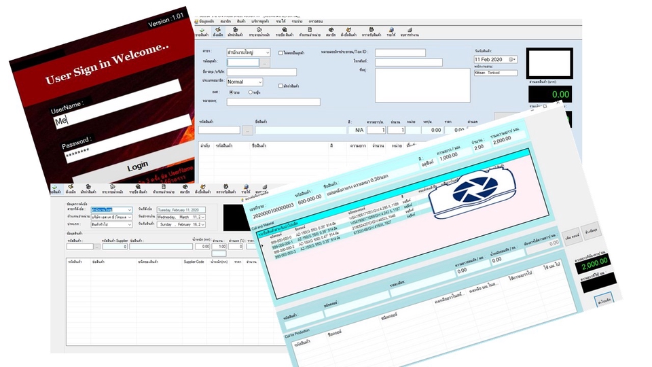The height and width of the screenshot is (367, 652).
Task: Open the 11 Feb 2020 date picker dropdown
Action: (514, 60)
